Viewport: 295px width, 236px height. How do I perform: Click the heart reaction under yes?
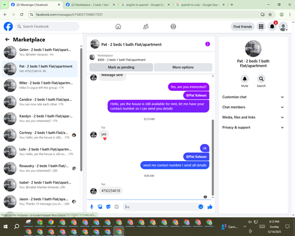(104, 139)
